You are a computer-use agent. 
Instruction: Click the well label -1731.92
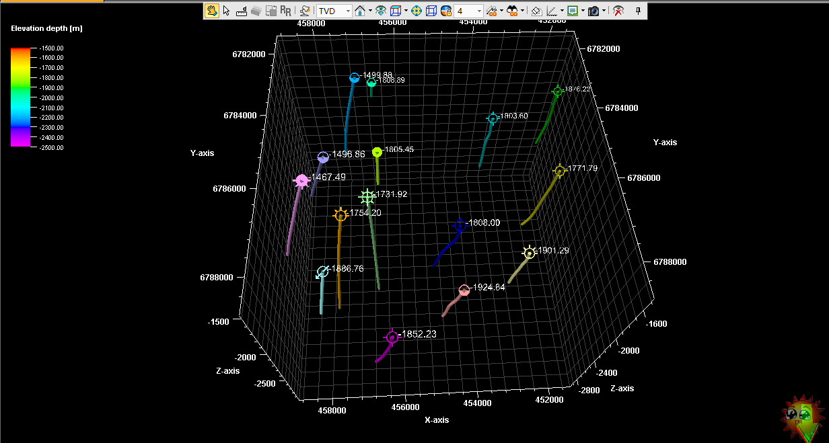(x=390, y=194)
